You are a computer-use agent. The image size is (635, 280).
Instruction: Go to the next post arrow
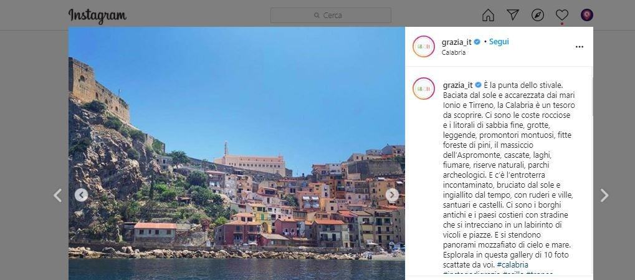604,195
